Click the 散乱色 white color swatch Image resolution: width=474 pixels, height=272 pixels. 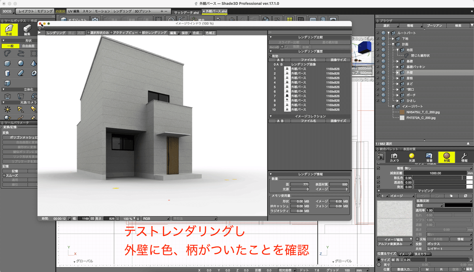[470, 178]
